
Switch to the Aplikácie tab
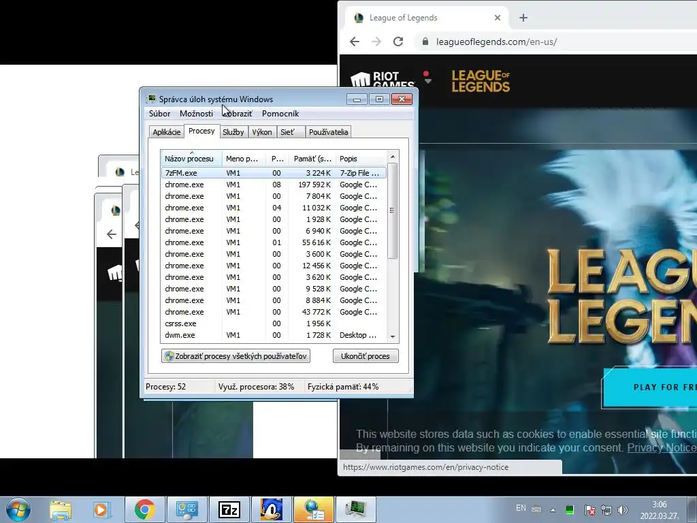tap(167, 132)
